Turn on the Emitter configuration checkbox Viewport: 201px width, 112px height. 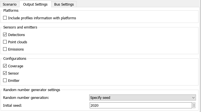click(5, 80)
